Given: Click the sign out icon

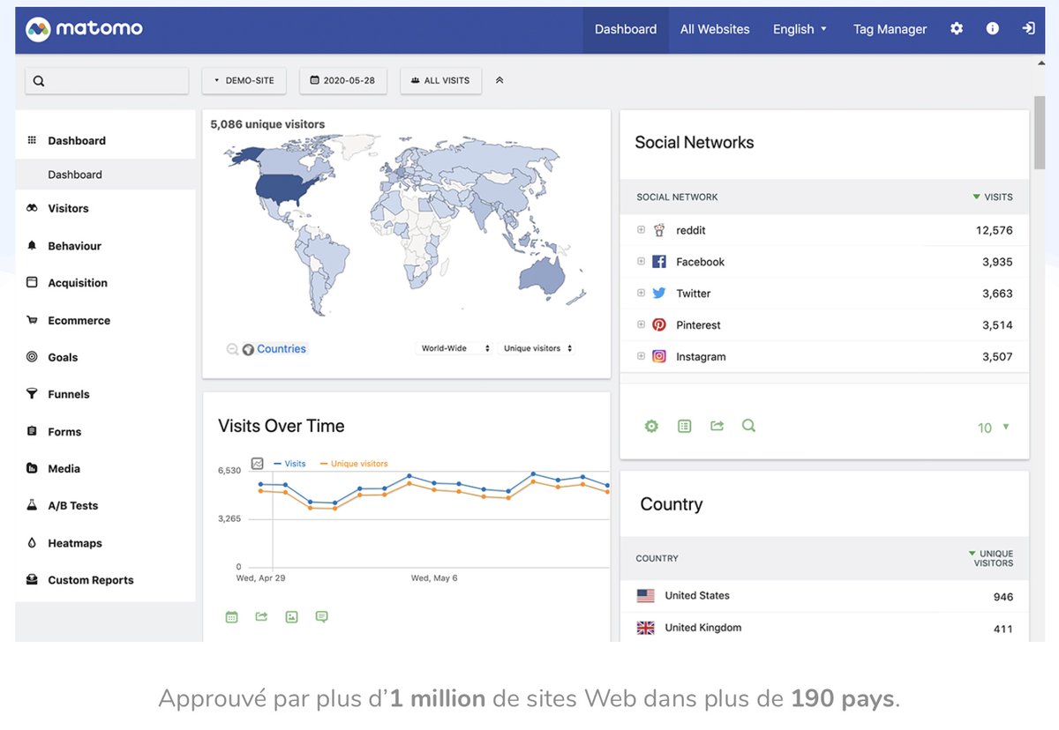Looking at the screenshot, I should [x=1028, y=29].
